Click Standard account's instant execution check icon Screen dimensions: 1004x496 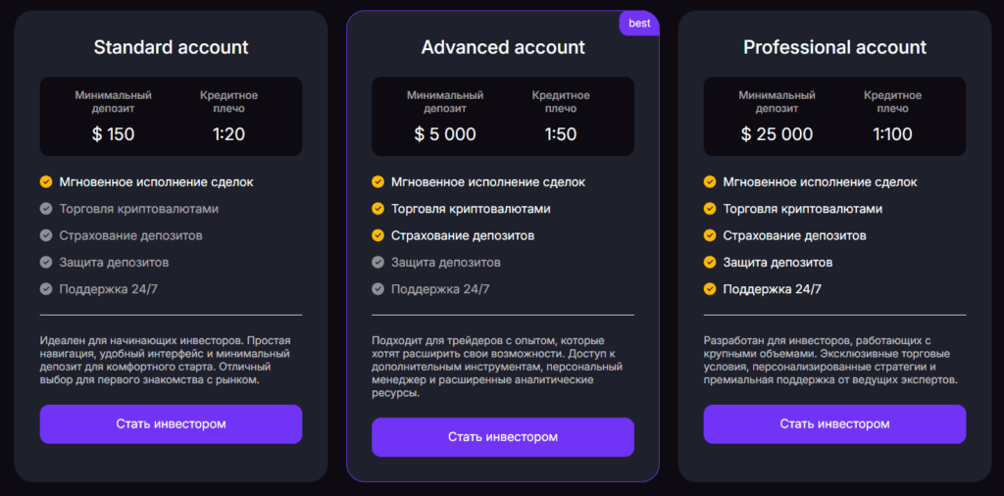pos(46,181)
